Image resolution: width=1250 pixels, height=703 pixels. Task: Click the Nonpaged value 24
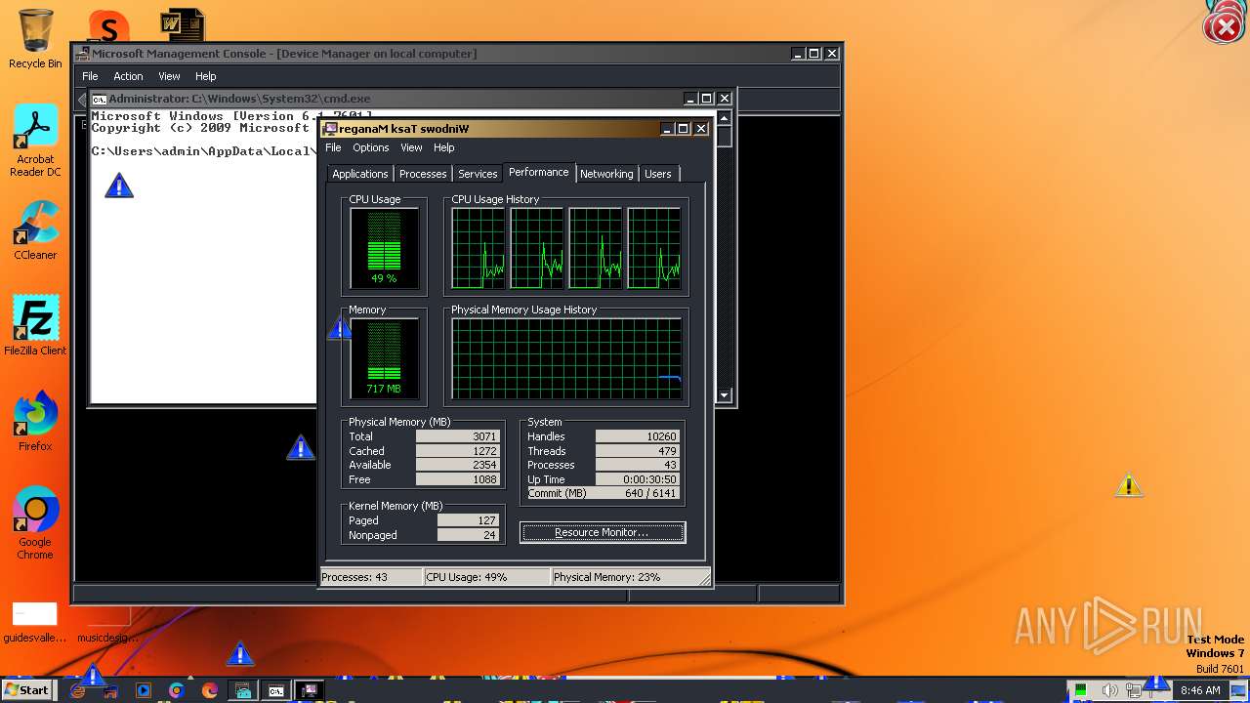click(x=469, y=535)
